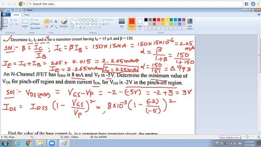Viewport: 261px width, 147px height.
Task: Pick the Right arrow shape
Action: [x=88, y=24]
